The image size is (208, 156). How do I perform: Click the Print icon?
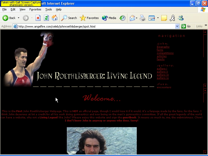point(142,18)
